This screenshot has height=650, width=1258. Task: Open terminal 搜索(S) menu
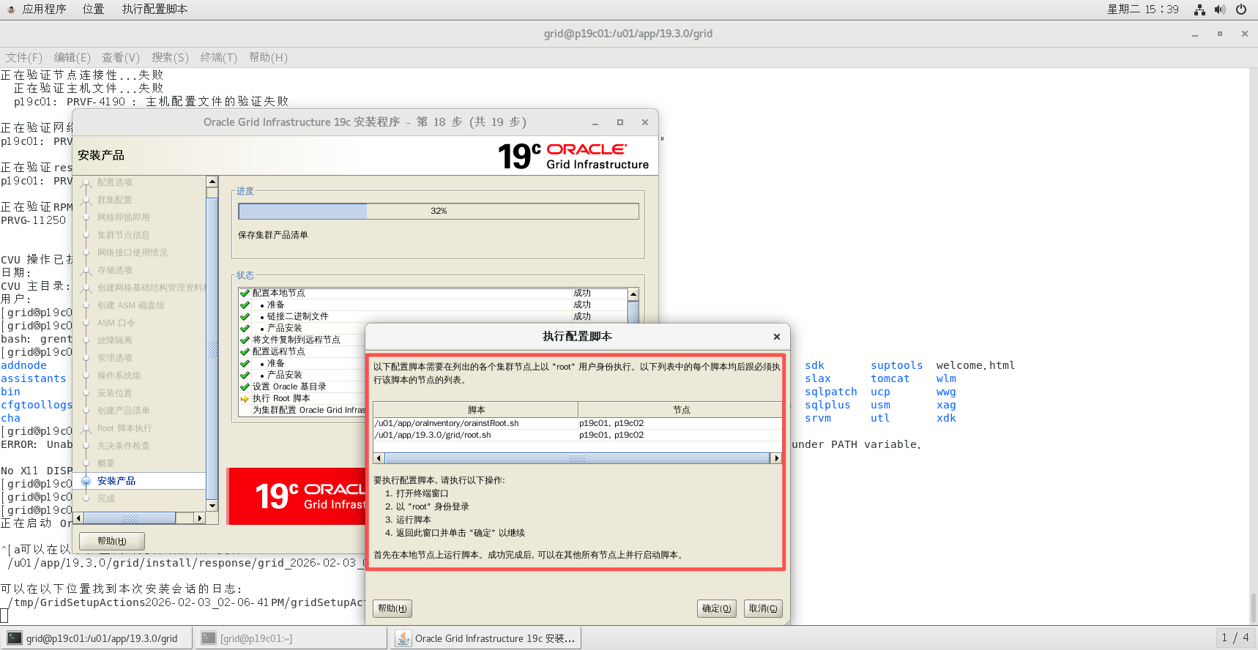(x=170, y=57)
